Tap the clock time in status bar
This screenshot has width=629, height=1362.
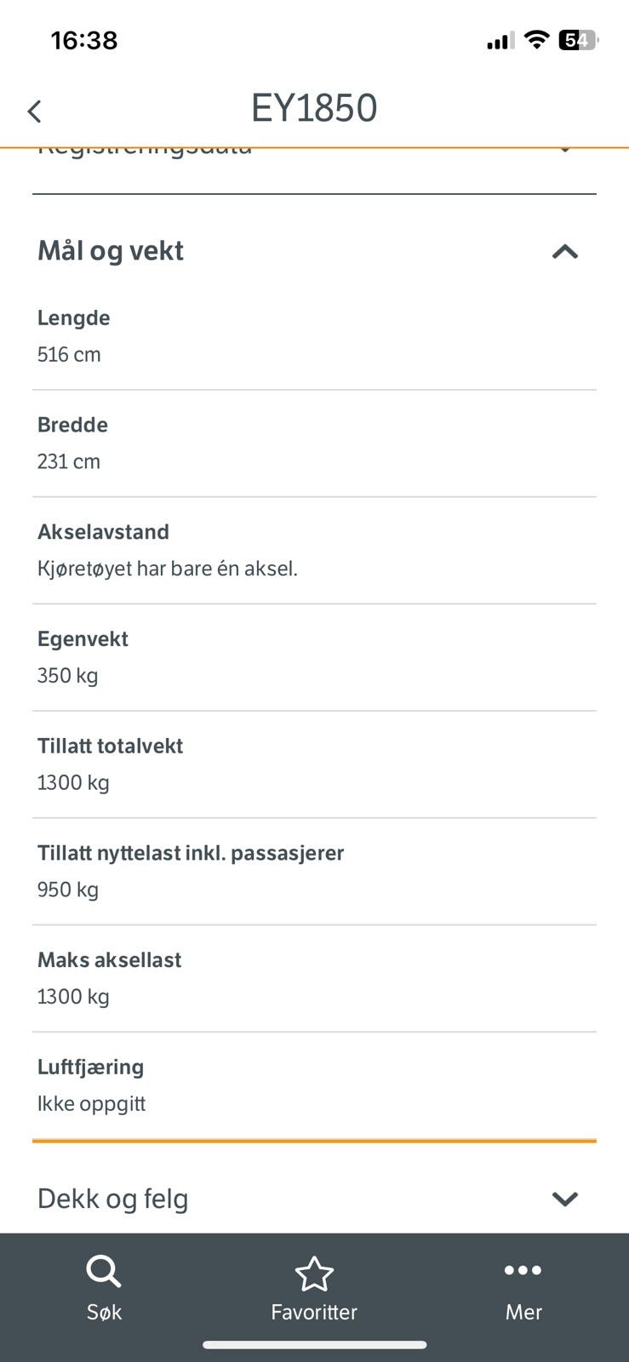[84, 40]
